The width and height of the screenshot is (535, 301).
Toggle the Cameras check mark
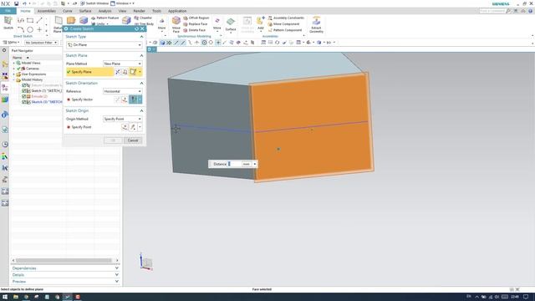[x=18, y=69]
